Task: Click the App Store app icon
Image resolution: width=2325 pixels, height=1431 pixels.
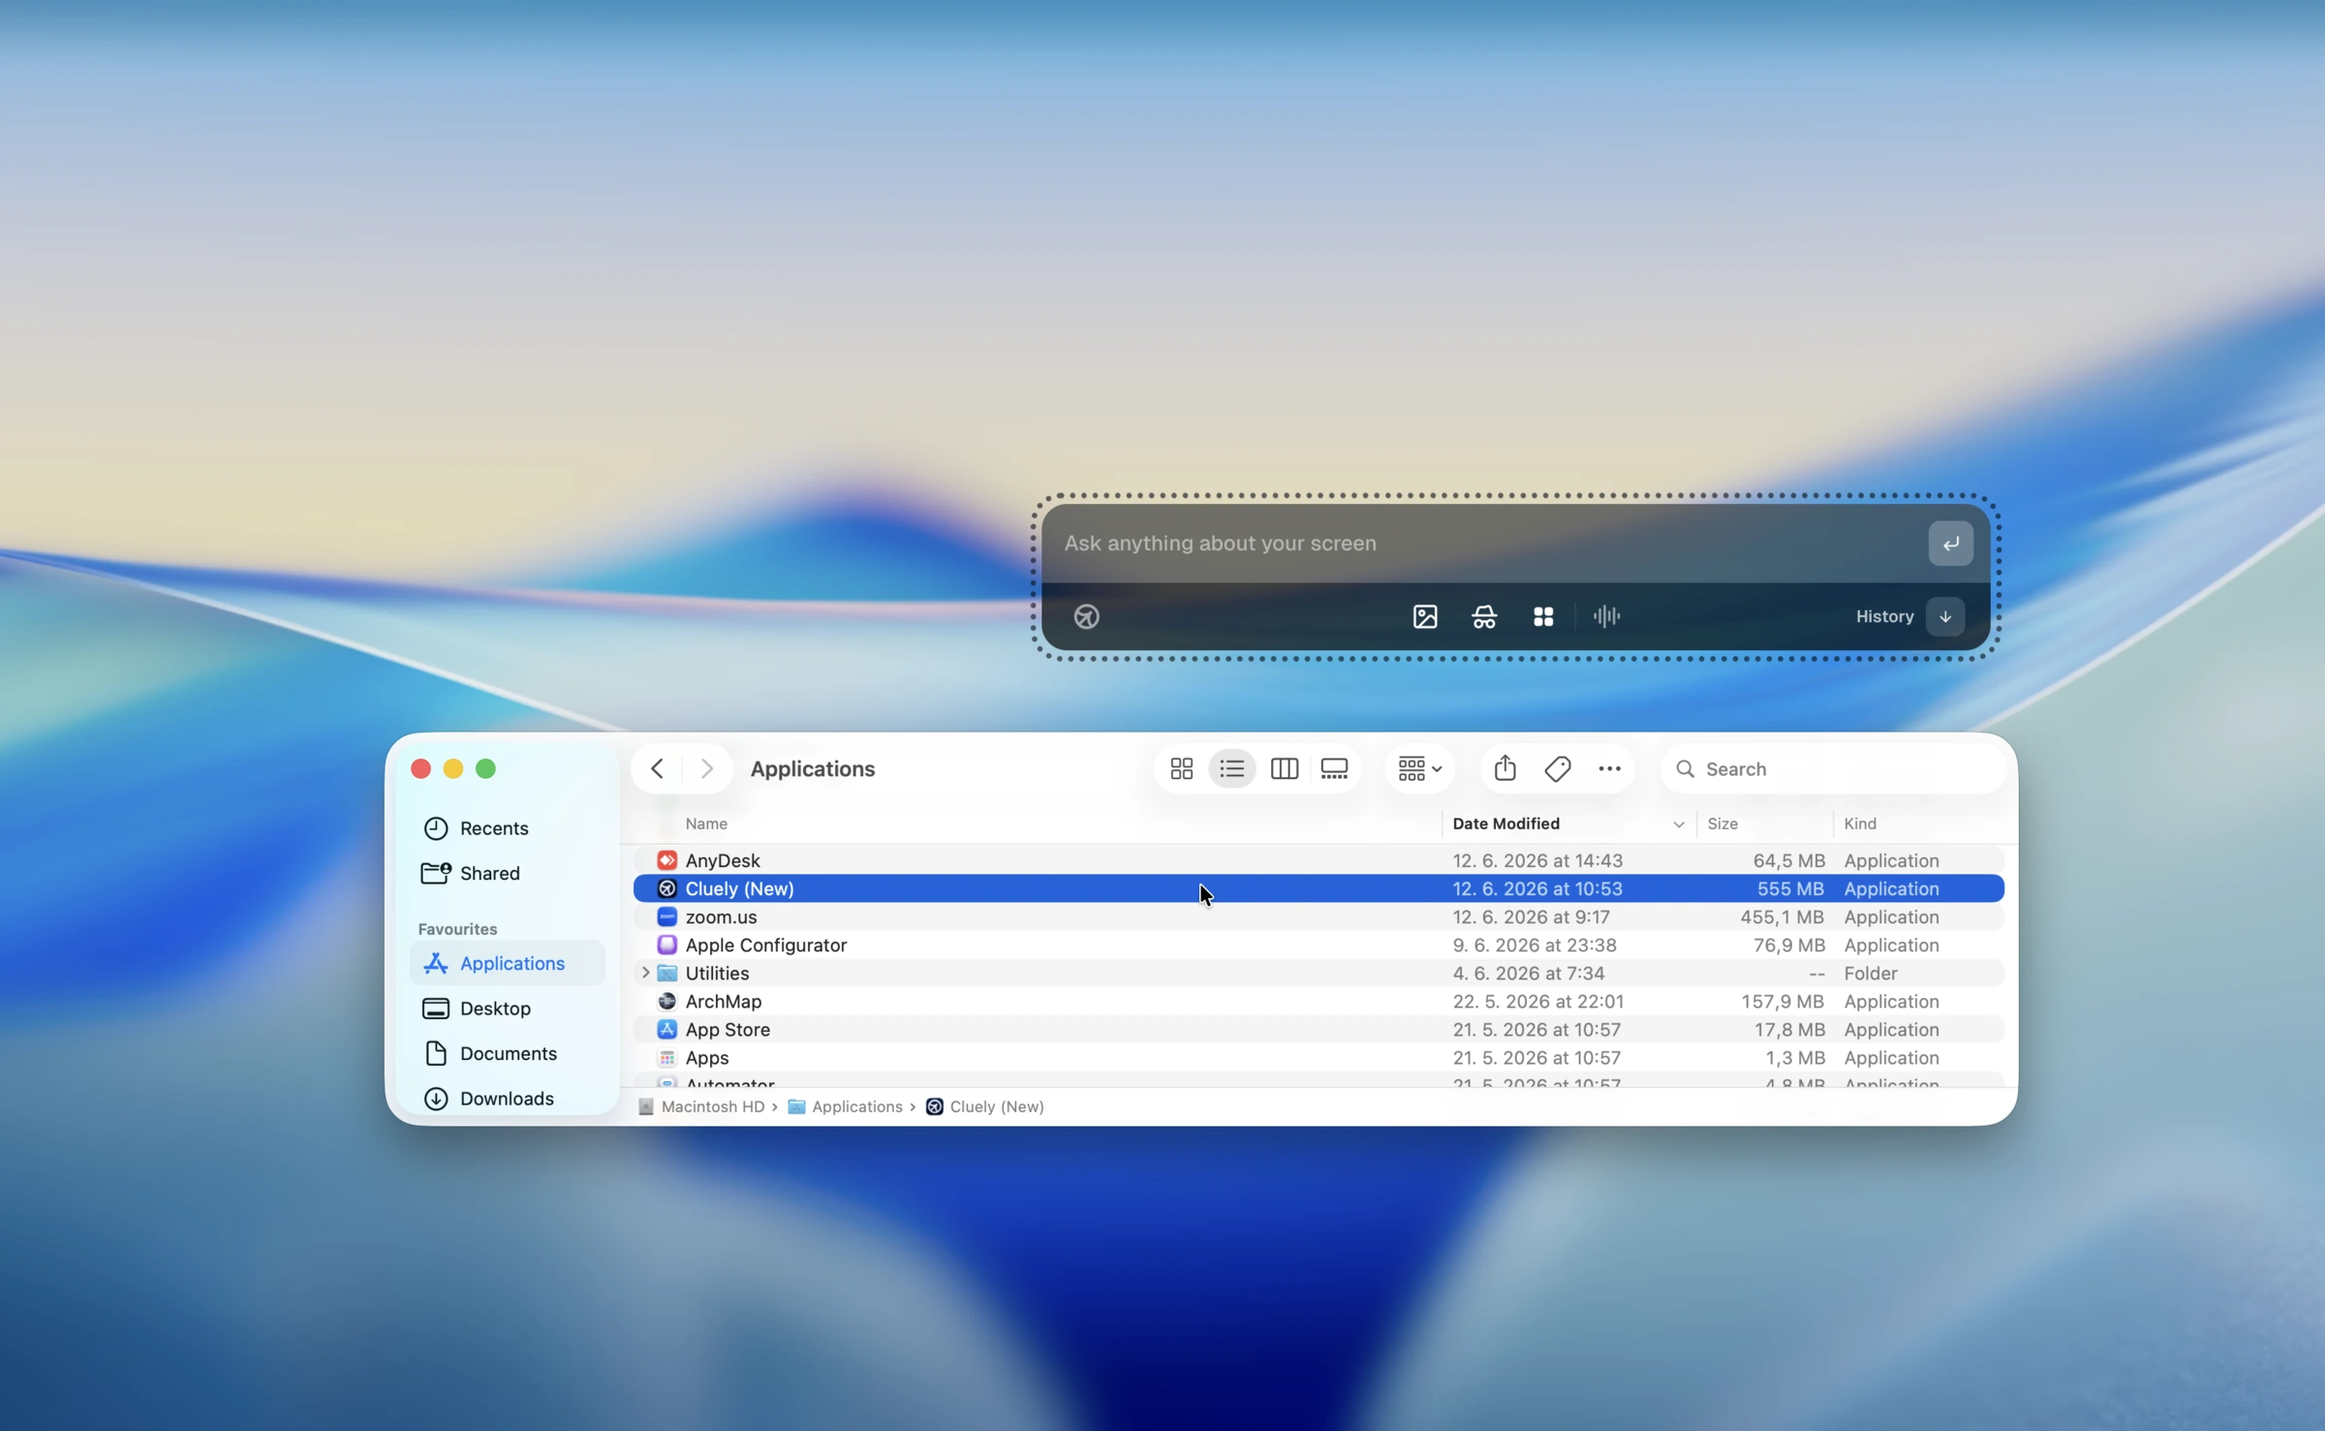Action: point(666,1029)
